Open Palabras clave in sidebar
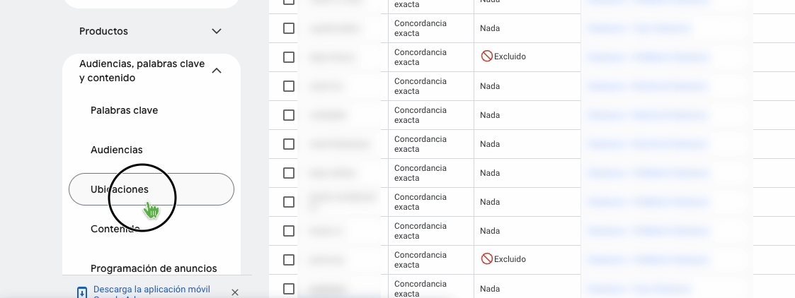The height and width of the screenshot is (298, 795). pos(124,110)
